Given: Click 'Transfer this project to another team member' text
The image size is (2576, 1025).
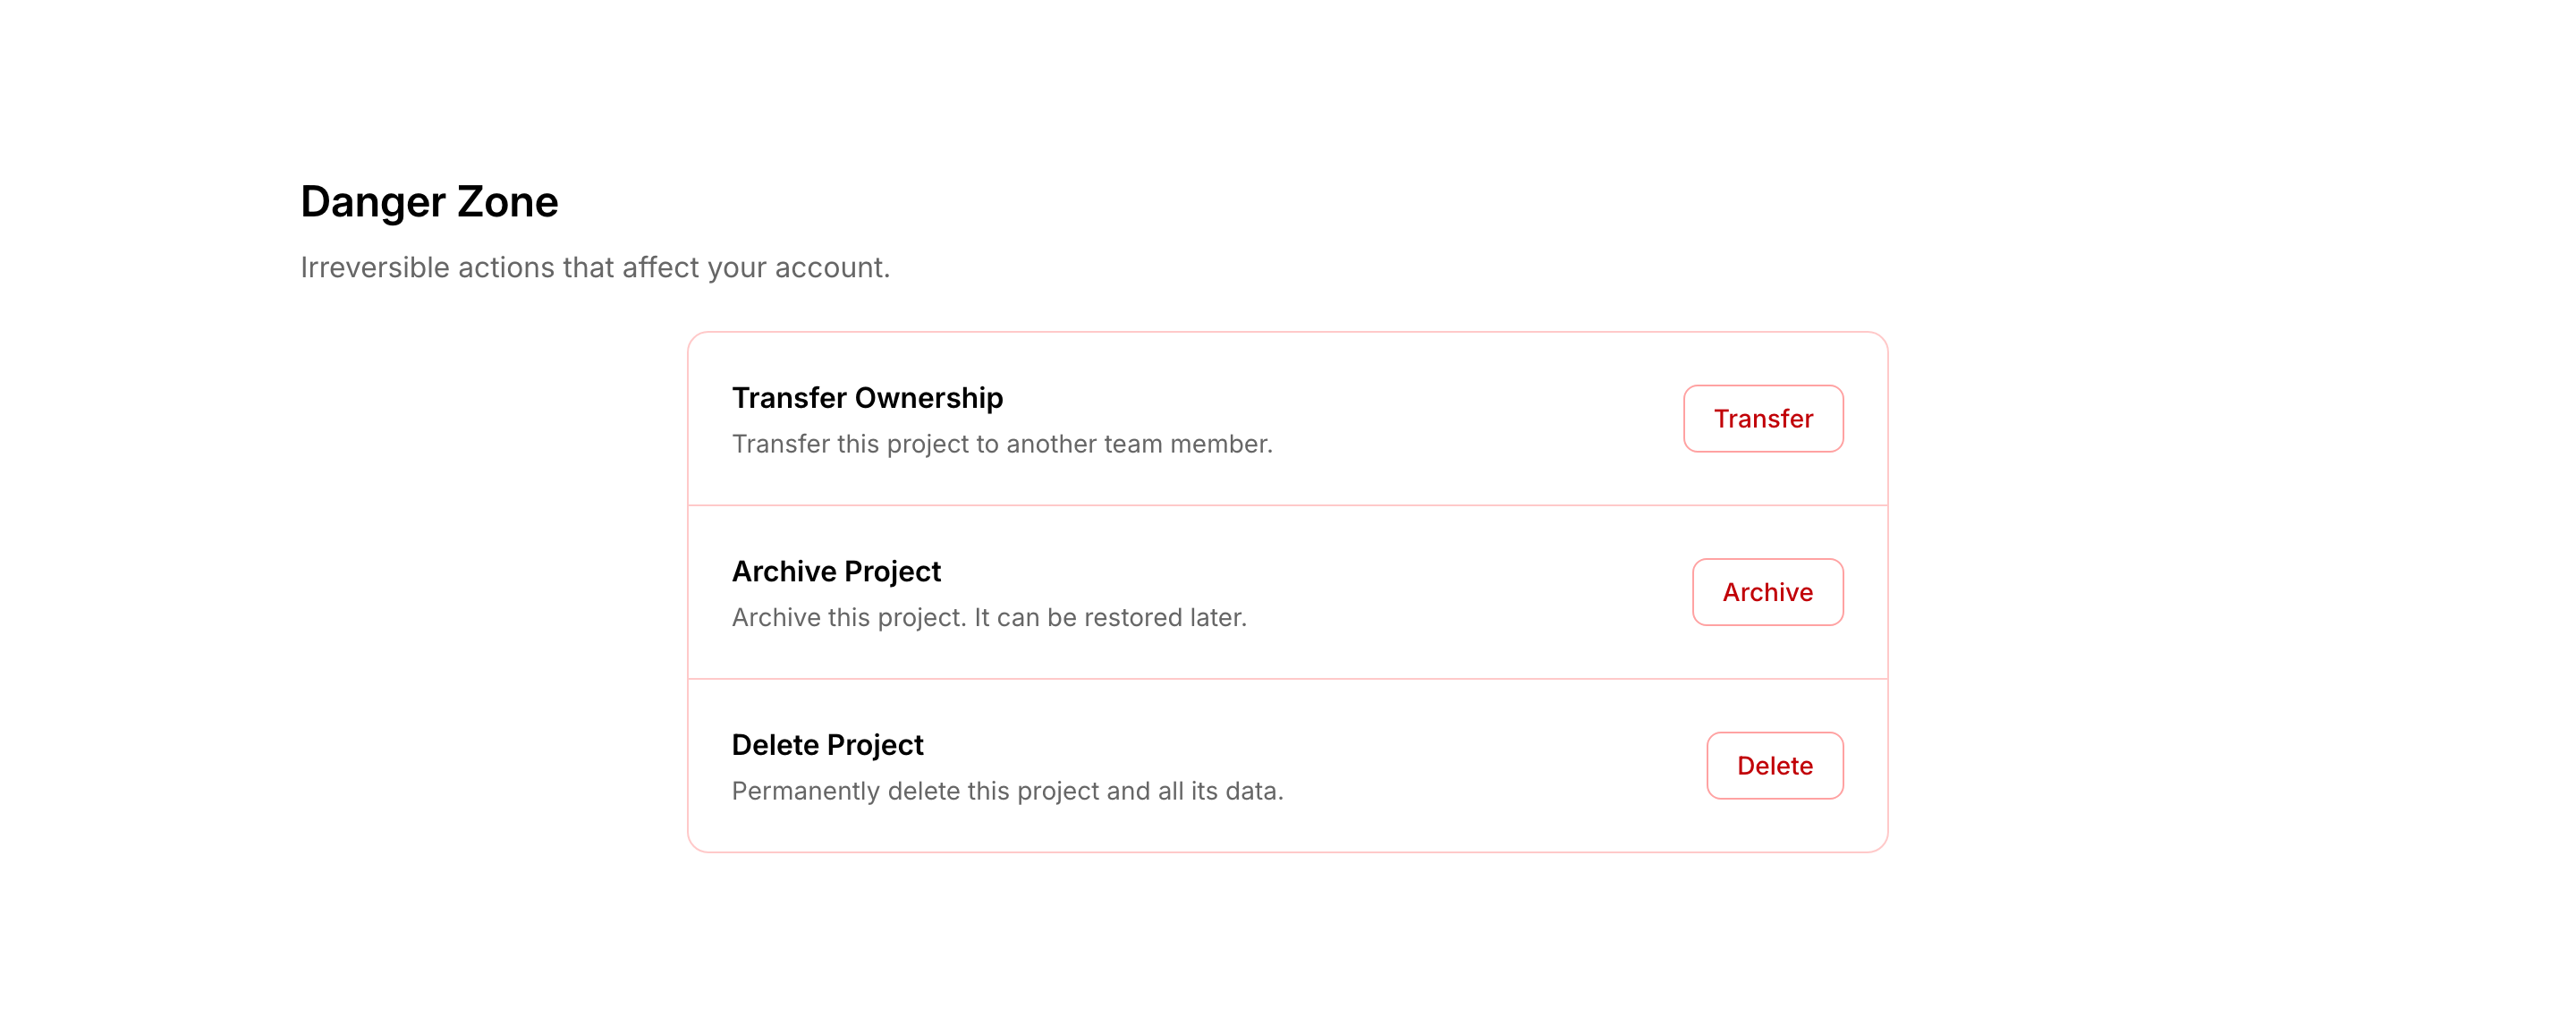Looking at the screenshot, I should point(1001,444).
